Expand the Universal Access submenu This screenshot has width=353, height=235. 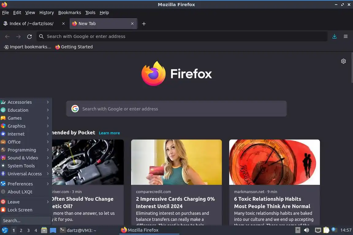26,174
